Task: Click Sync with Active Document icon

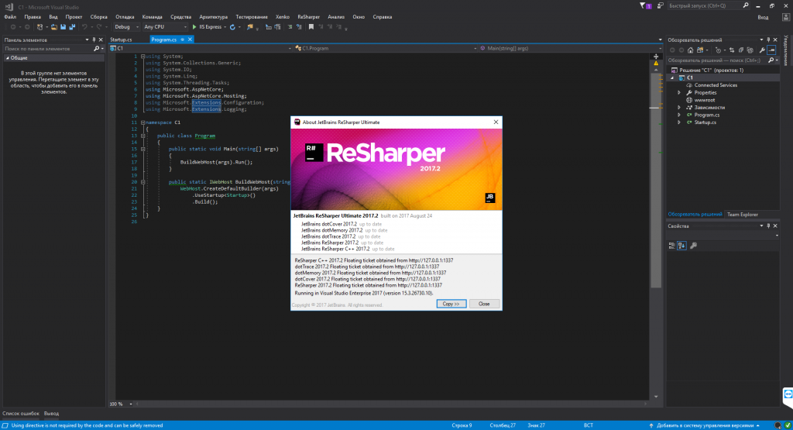Action: point(732,50)
